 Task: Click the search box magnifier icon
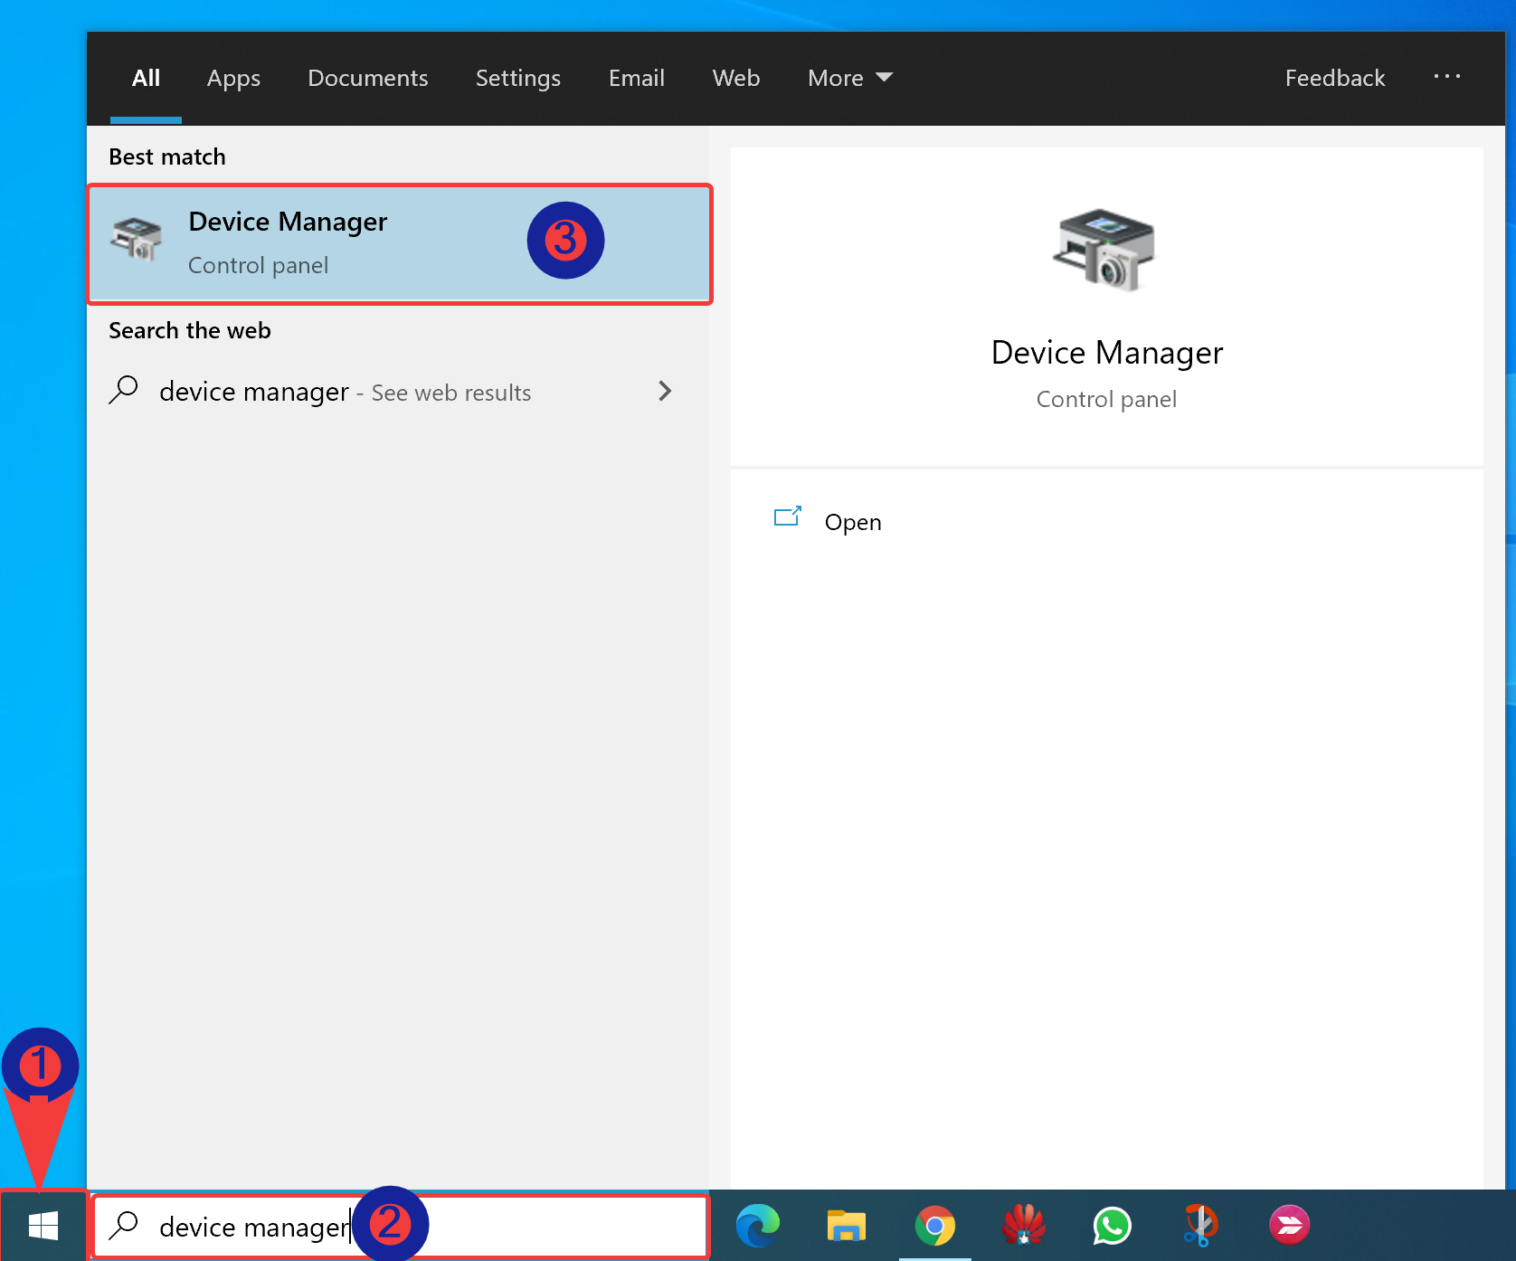[124, 1226]
